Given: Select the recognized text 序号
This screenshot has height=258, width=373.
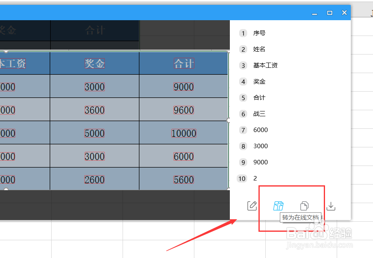Looking at the screenshot, I should (259, 33).
